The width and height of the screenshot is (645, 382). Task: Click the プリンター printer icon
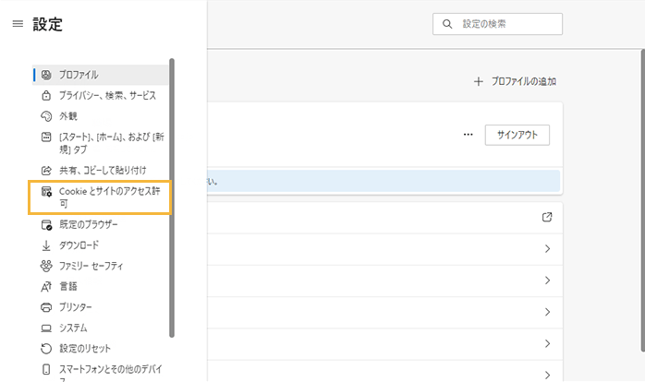[x=46, y=307]
